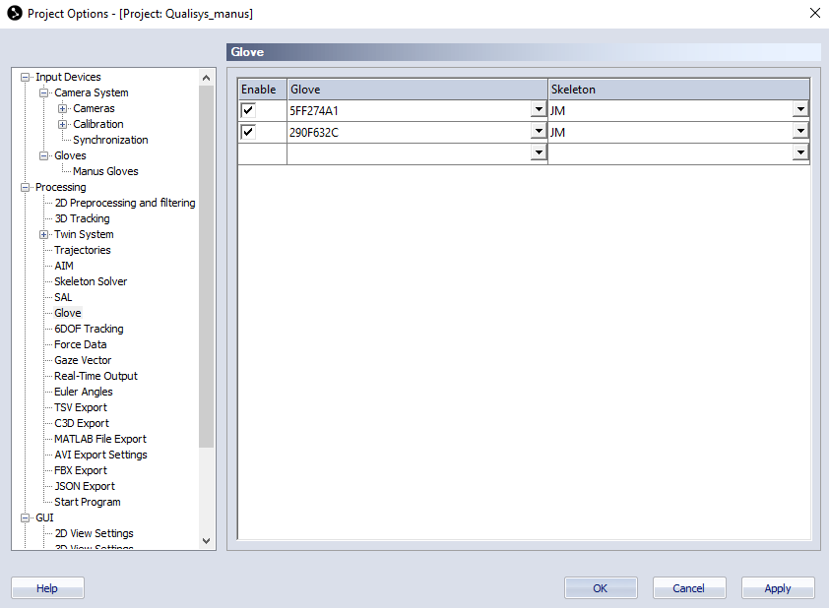Open Glove dropdown in the empty third row
Viewport: 829px width, 608px height.
pos(539,153)
